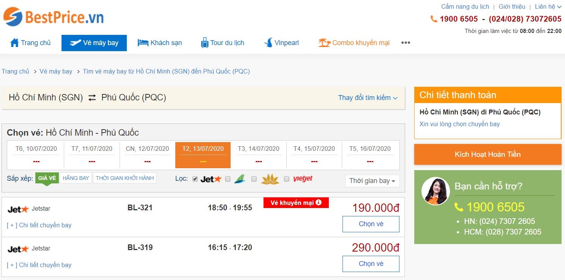This screenshot has width=565, height=280.
Task: Open the Vé máy bay tab
Action: coord(94,43)
